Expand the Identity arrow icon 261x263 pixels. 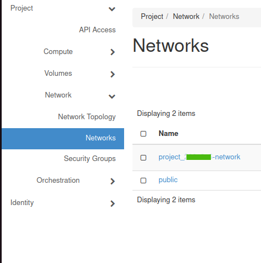pos(112,203)
